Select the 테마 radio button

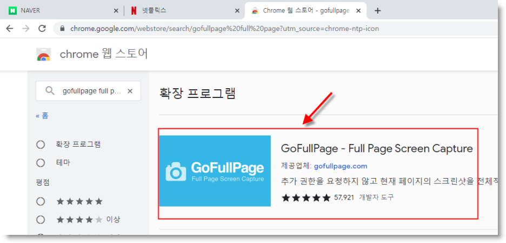[x=41, y=163]
